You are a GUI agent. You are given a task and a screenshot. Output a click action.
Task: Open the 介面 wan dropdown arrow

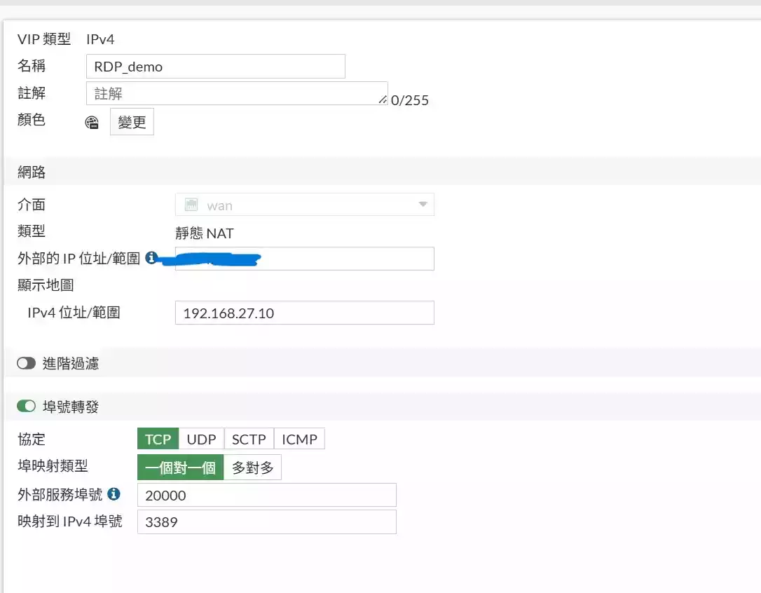(x=423, y=205)
